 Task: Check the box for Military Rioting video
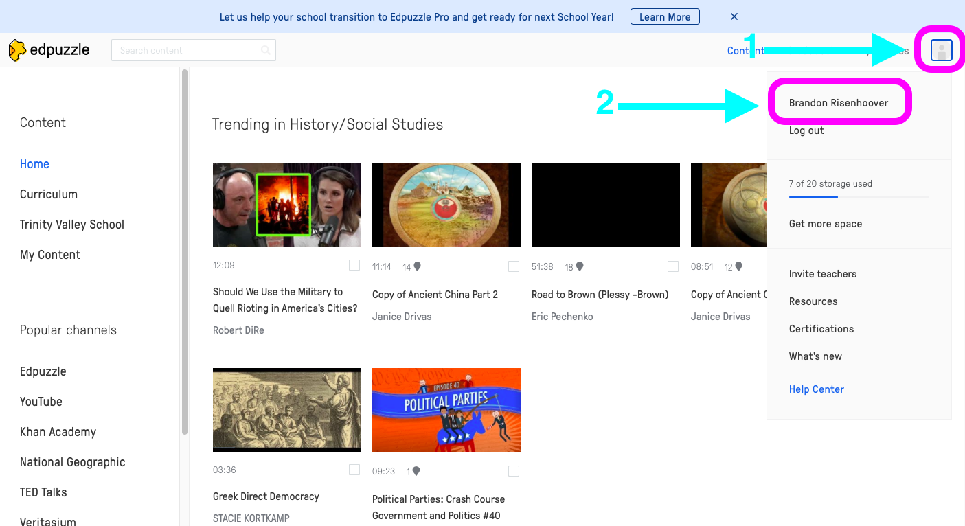[354, 265]
